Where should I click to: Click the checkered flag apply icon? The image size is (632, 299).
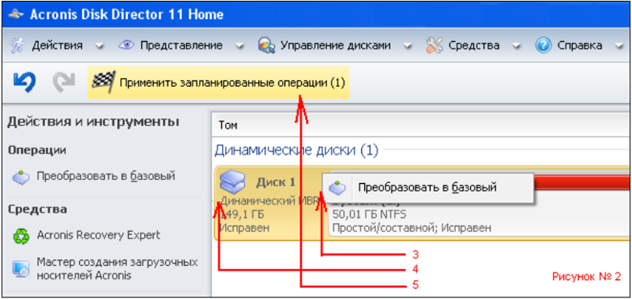click(103, 82)
